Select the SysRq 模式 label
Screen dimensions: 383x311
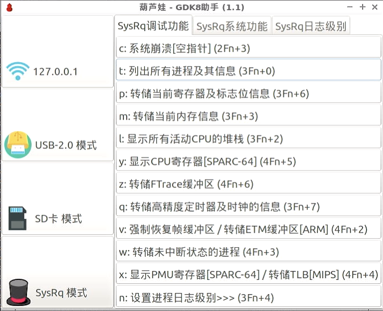(x=61, y=292)
